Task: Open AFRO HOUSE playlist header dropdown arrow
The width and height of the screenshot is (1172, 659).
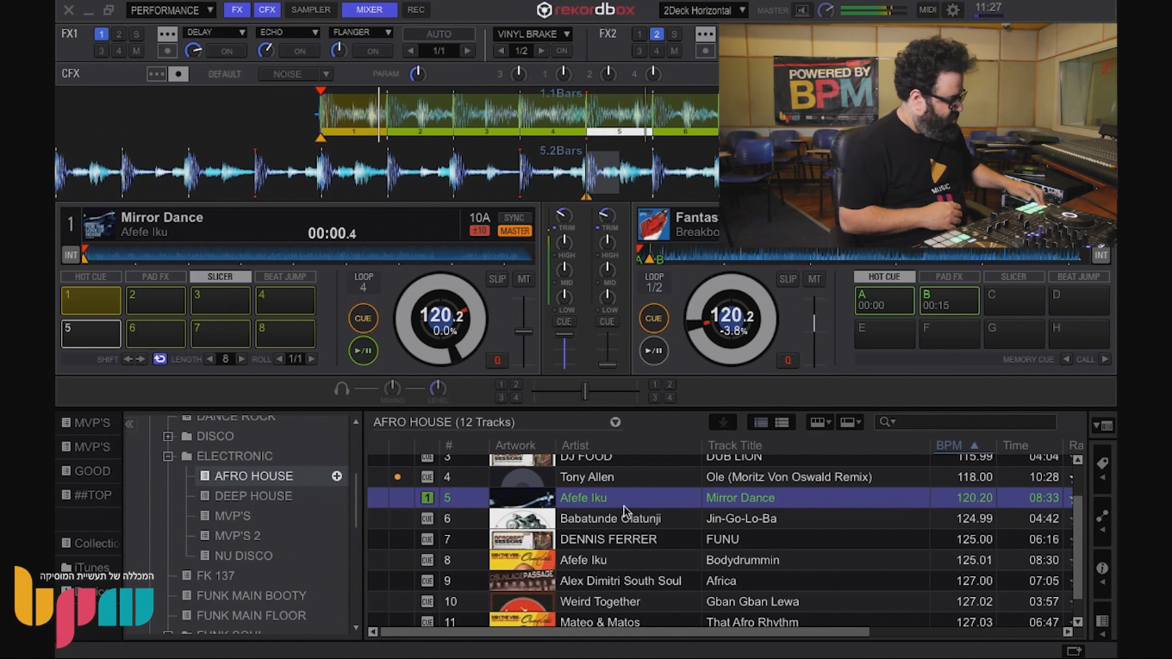Action: pyautogui.click(x=615, y=422)
